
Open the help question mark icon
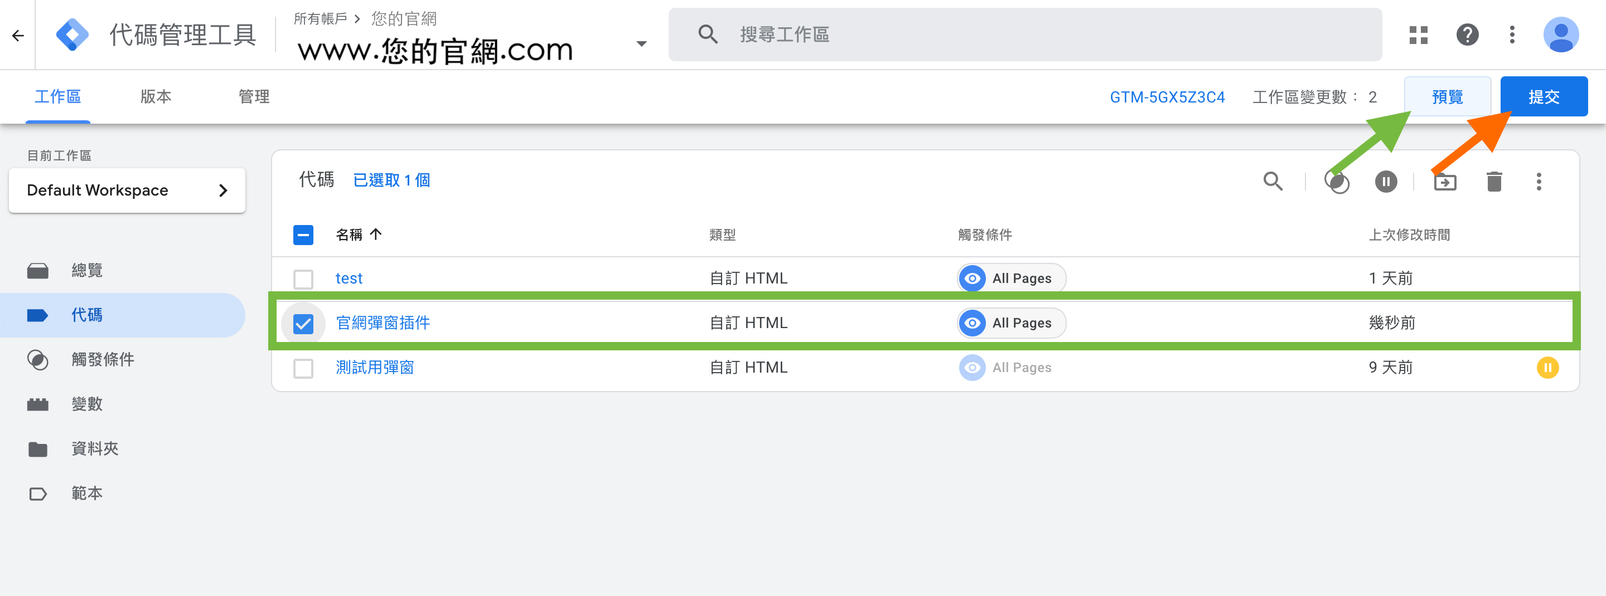[1467, 35]
